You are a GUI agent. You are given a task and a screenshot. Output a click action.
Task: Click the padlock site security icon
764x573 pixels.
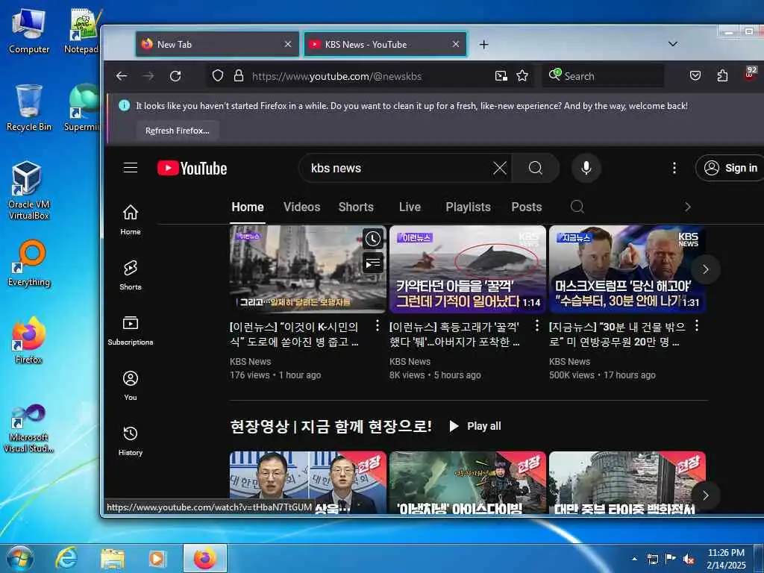click(238, 76)
